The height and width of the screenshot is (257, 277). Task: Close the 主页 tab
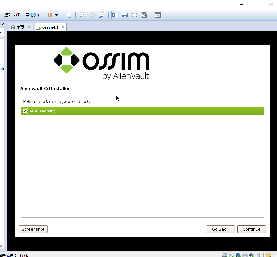[x=29, y=27]
